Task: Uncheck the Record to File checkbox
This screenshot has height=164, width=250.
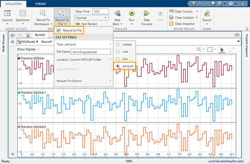Action: tap(59, 31)
